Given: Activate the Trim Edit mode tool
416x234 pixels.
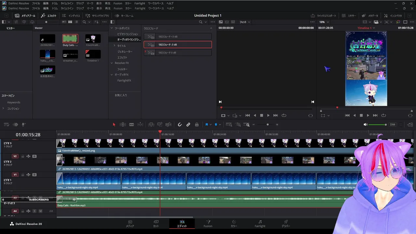Looking at the screenshot, I should (123, 124).
